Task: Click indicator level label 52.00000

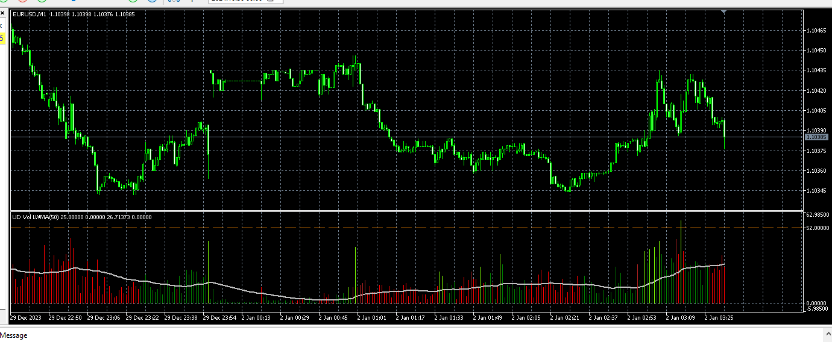Action: pos(818,228)
